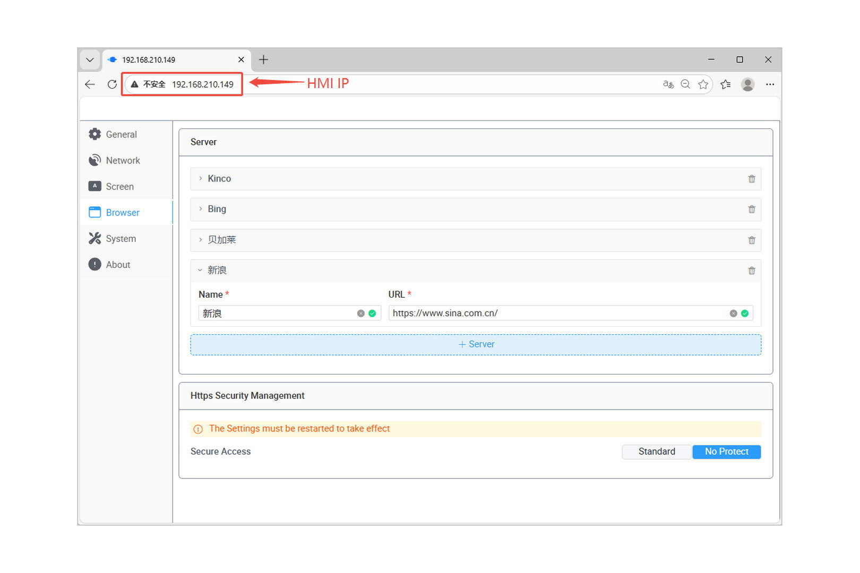This screenshot has width=860, height=573.
Task: Click the About label in sidebar
Action: (118, 264)
